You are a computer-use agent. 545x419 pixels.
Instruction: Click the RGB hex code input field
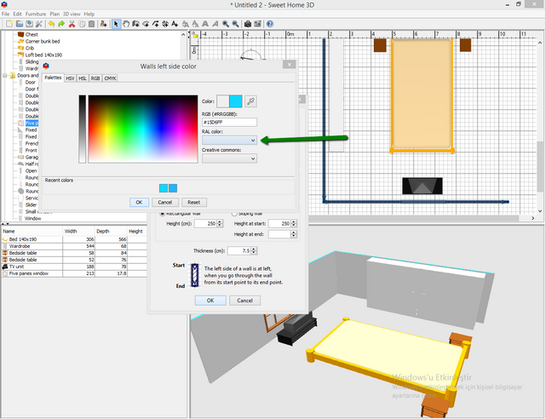tap(228, 122)
